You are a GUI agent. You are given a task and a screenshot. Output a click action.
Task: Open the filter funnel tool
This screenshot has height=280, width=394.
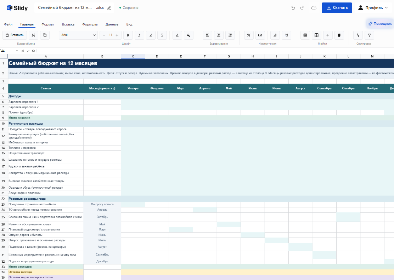[x=369, y=35]
